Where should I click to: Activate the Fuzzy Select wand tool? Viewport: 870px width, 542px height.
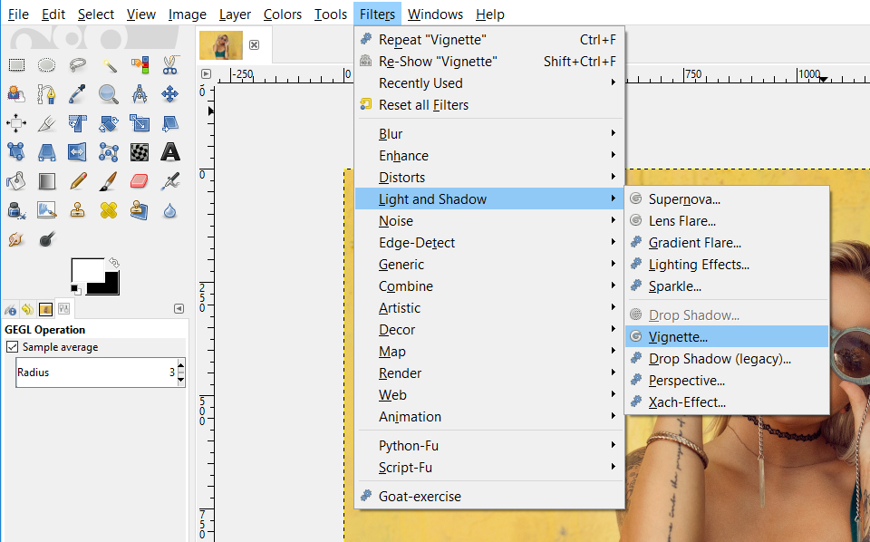point(109,63)
